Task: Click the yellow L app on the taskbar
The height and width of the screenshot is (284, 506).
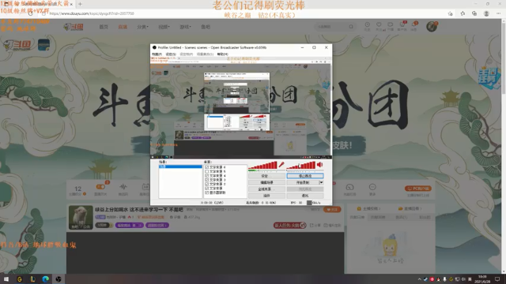Action: click(x=32, y=278)
